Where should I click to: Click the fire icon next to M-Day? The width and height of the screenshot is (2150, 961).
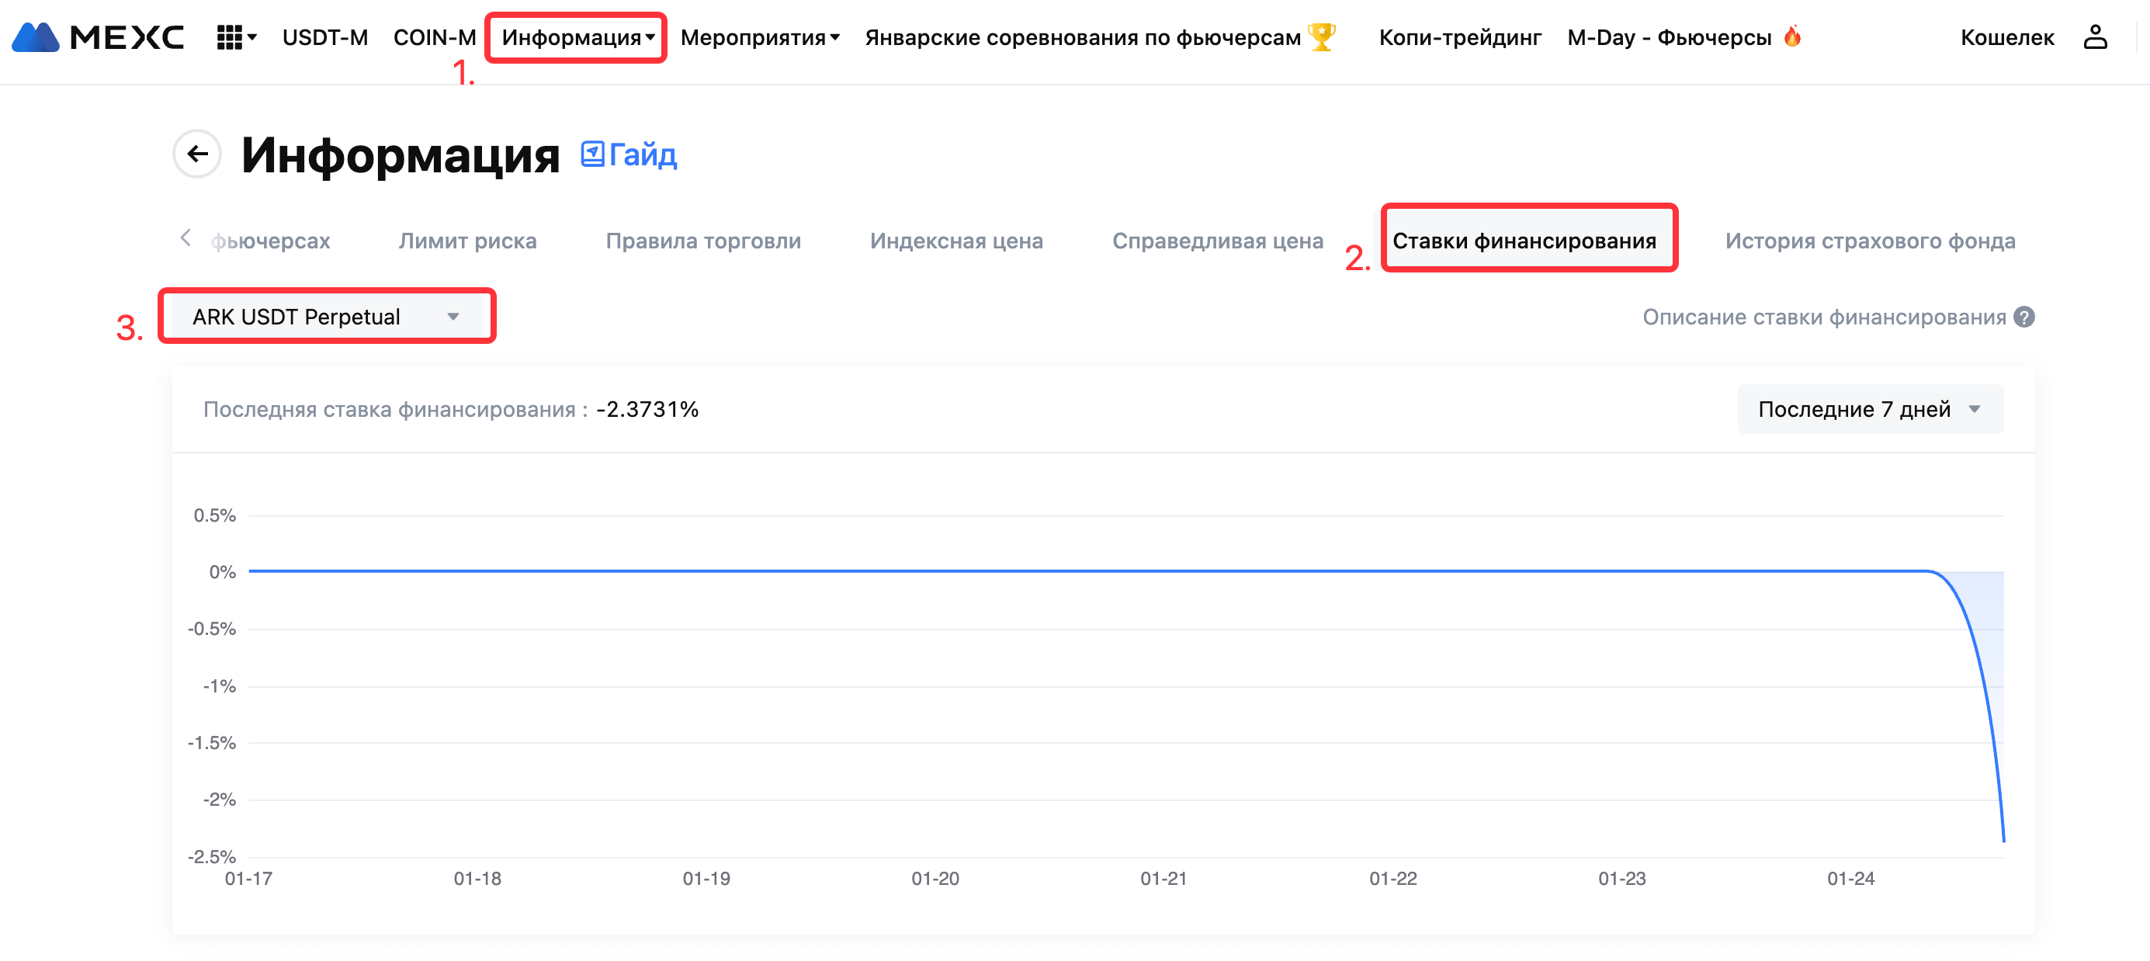pos(1792,36)
